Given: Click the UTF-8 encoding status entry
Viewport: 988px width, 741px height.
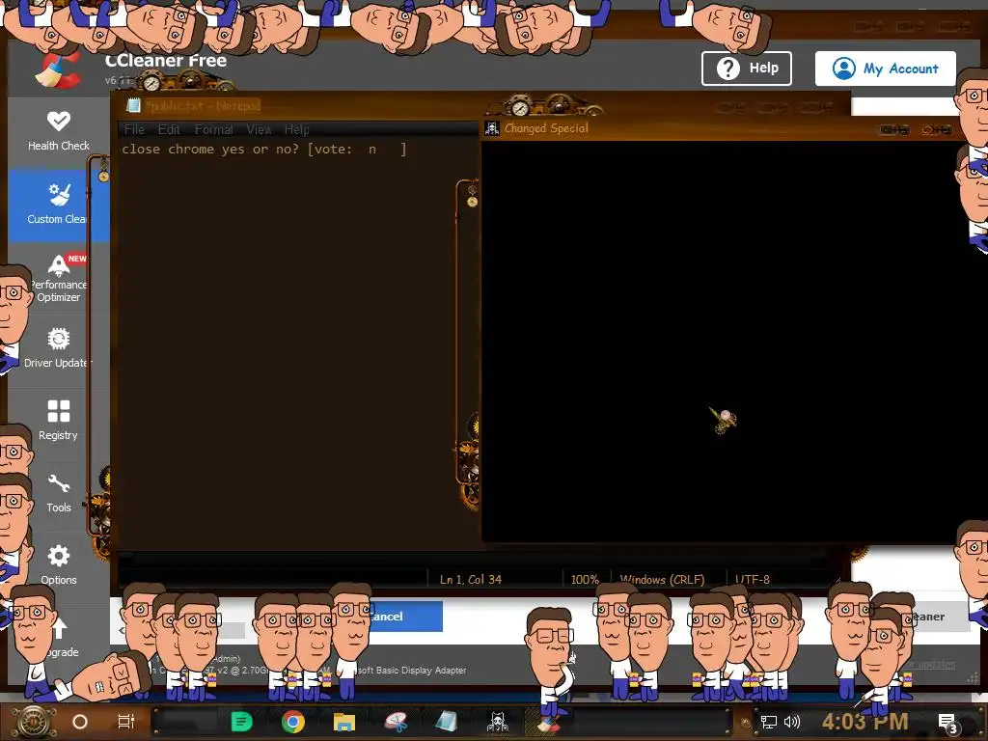Looking at the screenshot, I should click(753, 579).
